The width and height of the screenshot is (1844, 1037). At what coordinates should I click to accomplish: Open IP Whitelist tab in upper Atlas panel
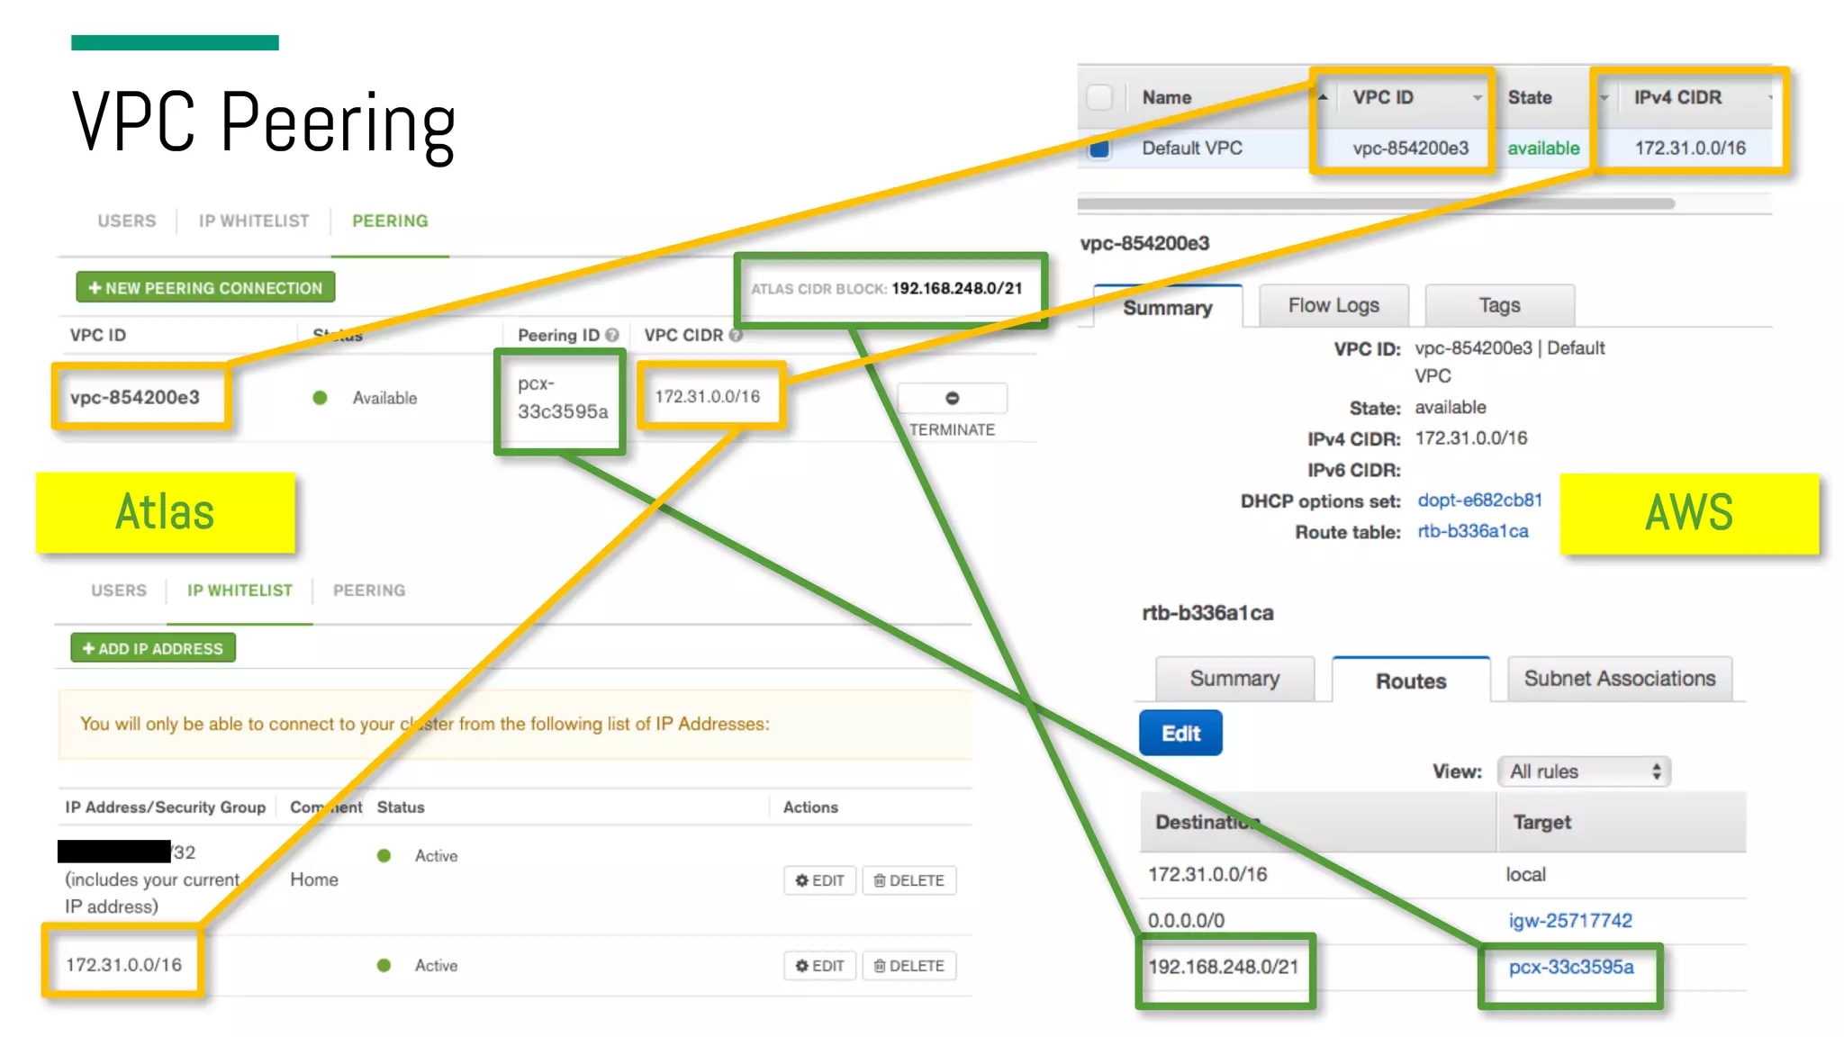pyautogui.click(x=254, y=221)
